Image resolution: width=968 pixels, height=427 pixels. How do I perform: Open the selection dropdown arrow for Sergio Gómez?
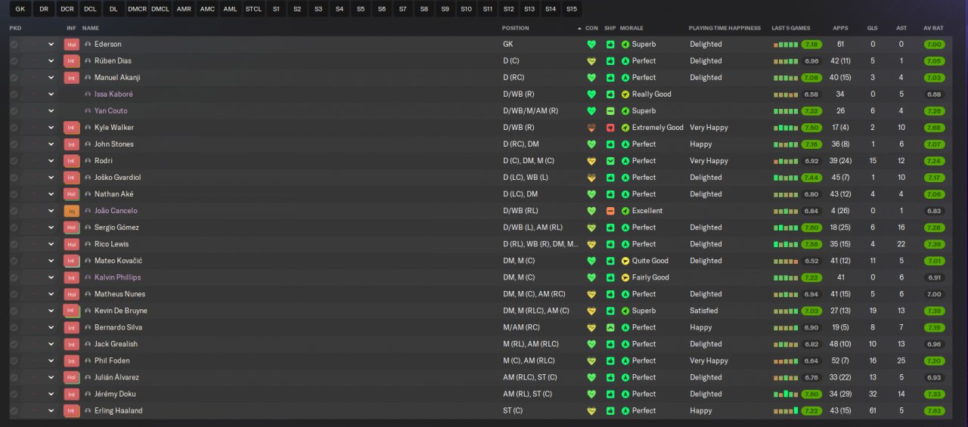pos(51,227)
